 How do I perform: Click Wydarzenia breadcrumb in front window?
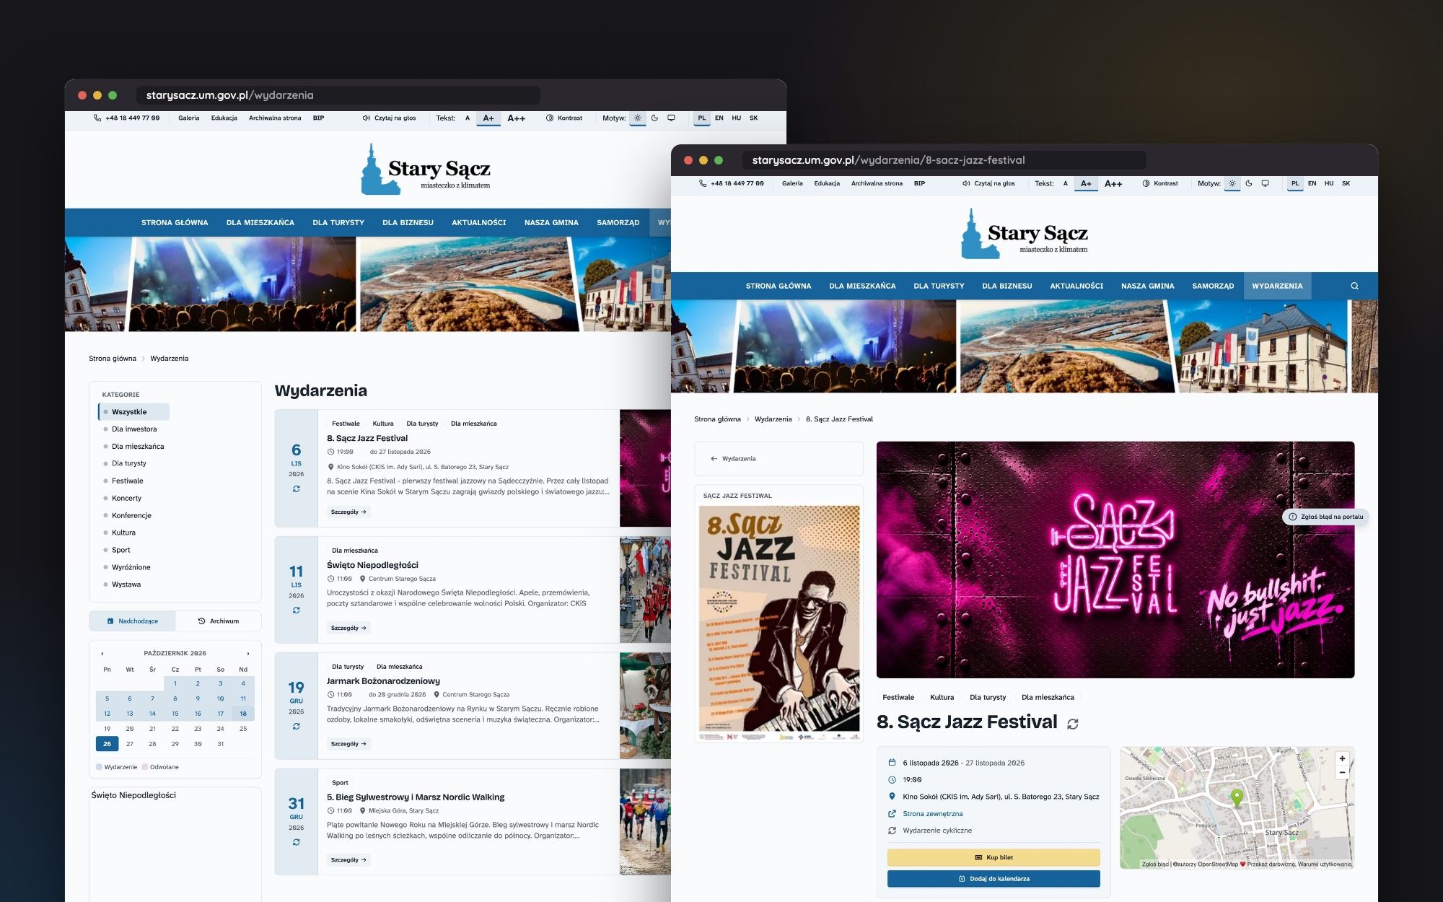pyautogui.click(x=773, y=419)
